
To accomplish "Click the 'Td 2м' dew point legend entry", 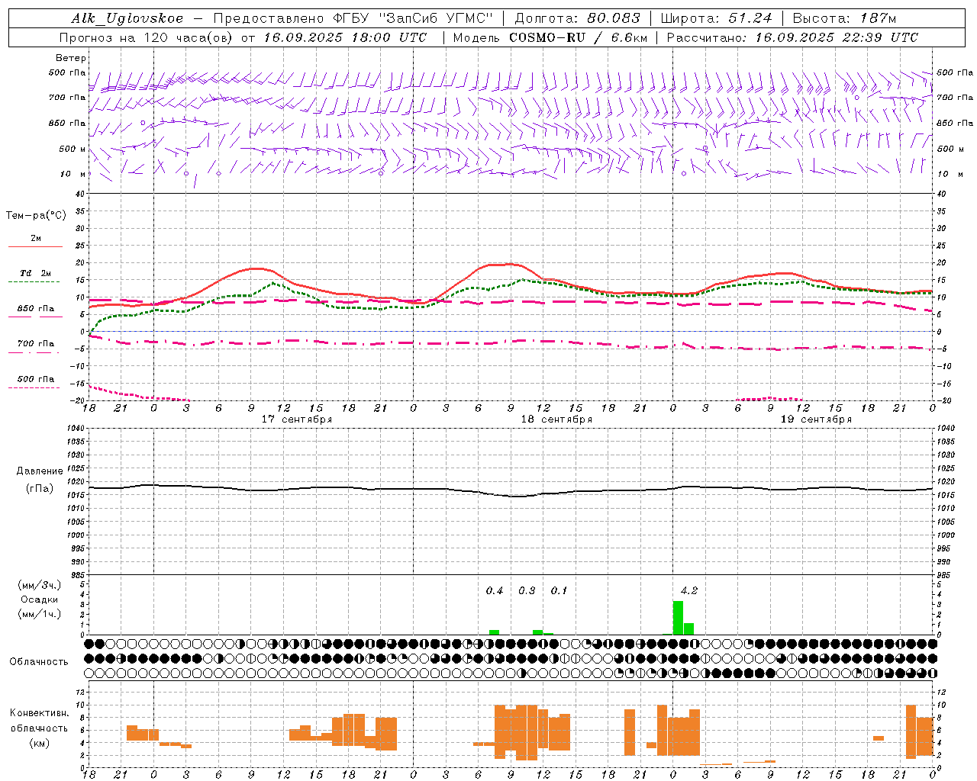I will click(36, 273).
